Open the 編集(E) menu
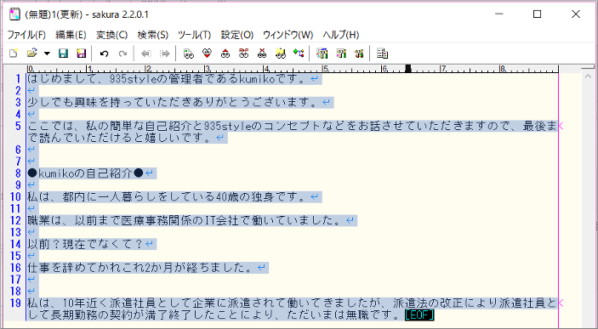The height and width of the screenshot is (329, 598). pyautogui.click(x=71, y=35)
